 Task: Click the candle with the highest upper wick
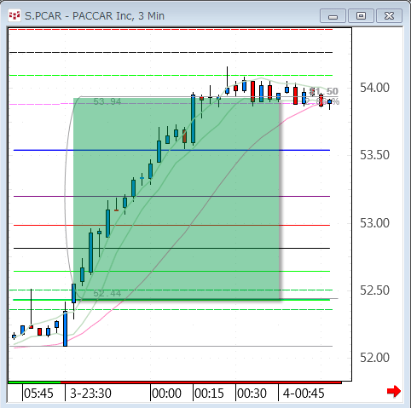coord(227,90)
